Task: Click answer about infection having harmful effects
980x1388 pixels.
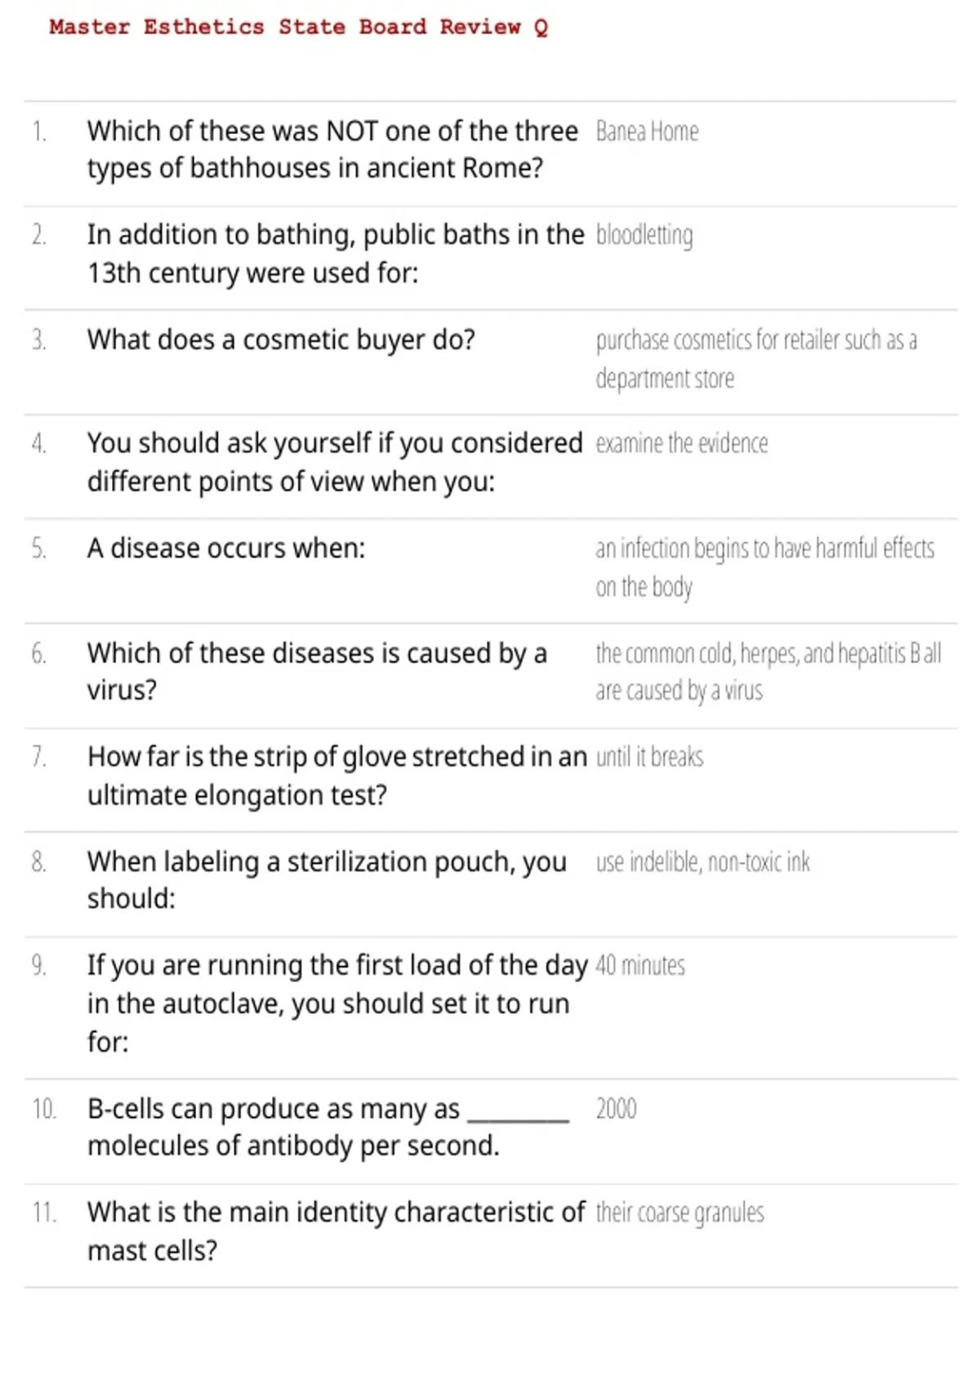Action: point(765,567)
